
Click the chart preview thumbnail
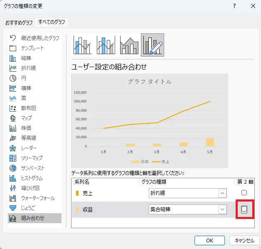[x=150, y=121]
